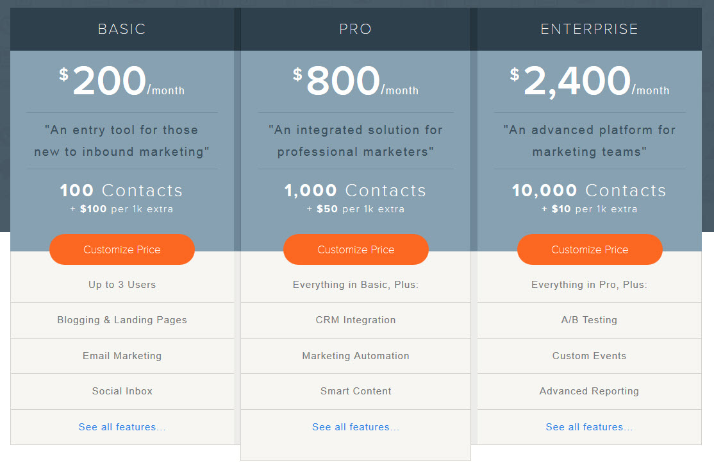The image size is (714, 472).
Task: Click the $800/month price
Action: click(356, 83)
